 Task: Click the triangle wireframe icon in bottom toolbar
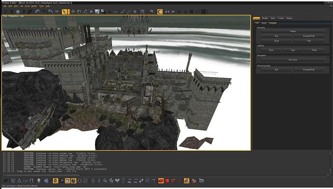pos(19,181)
